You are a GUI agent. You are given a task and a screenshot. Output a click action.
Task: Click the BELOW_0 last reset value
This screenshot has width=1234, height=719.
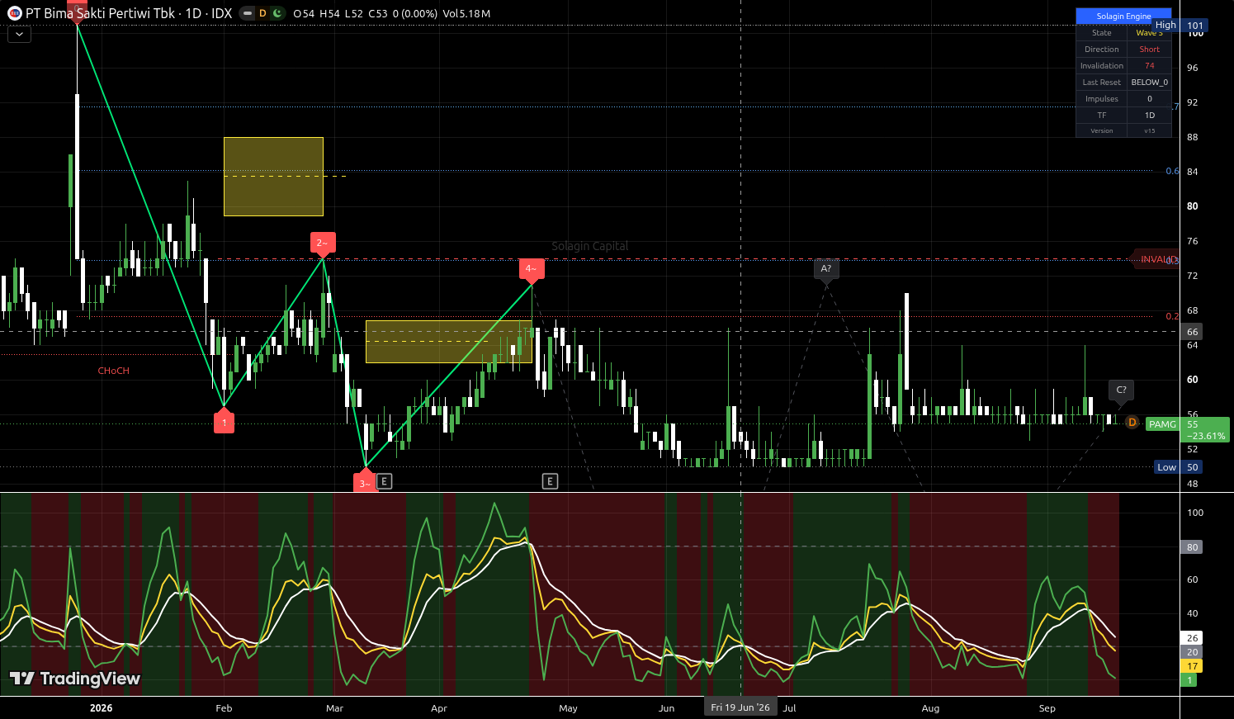click(1150, 83)
